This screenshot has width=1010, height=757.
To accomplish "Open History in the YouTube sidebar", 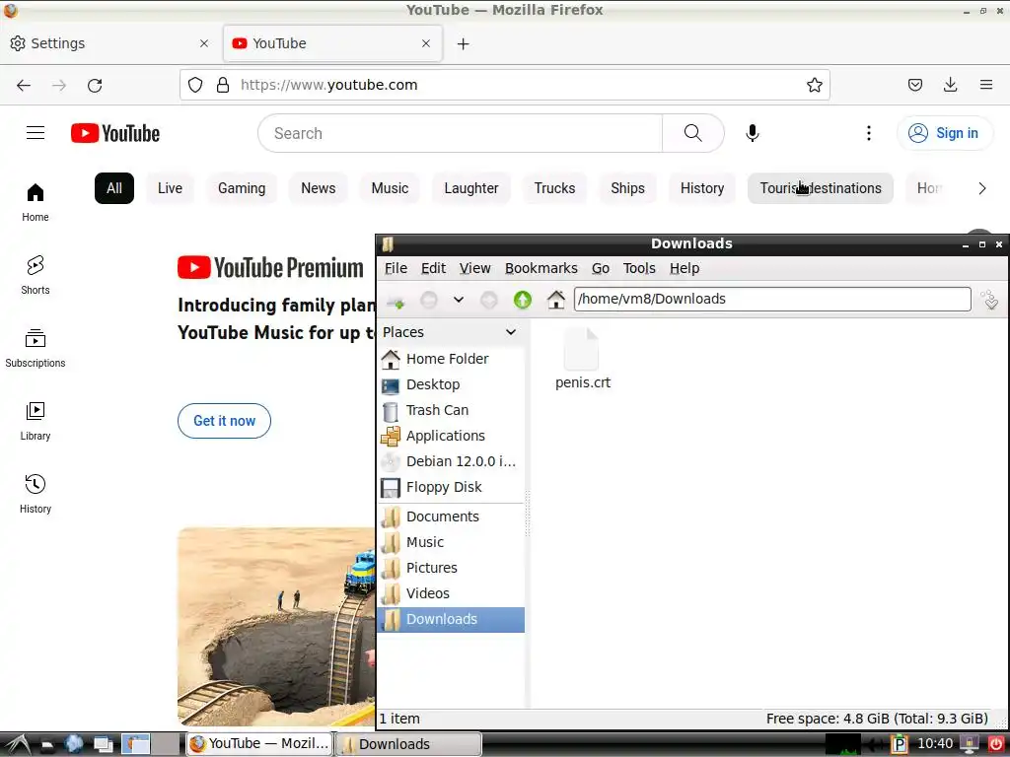I will pos(36,494).
